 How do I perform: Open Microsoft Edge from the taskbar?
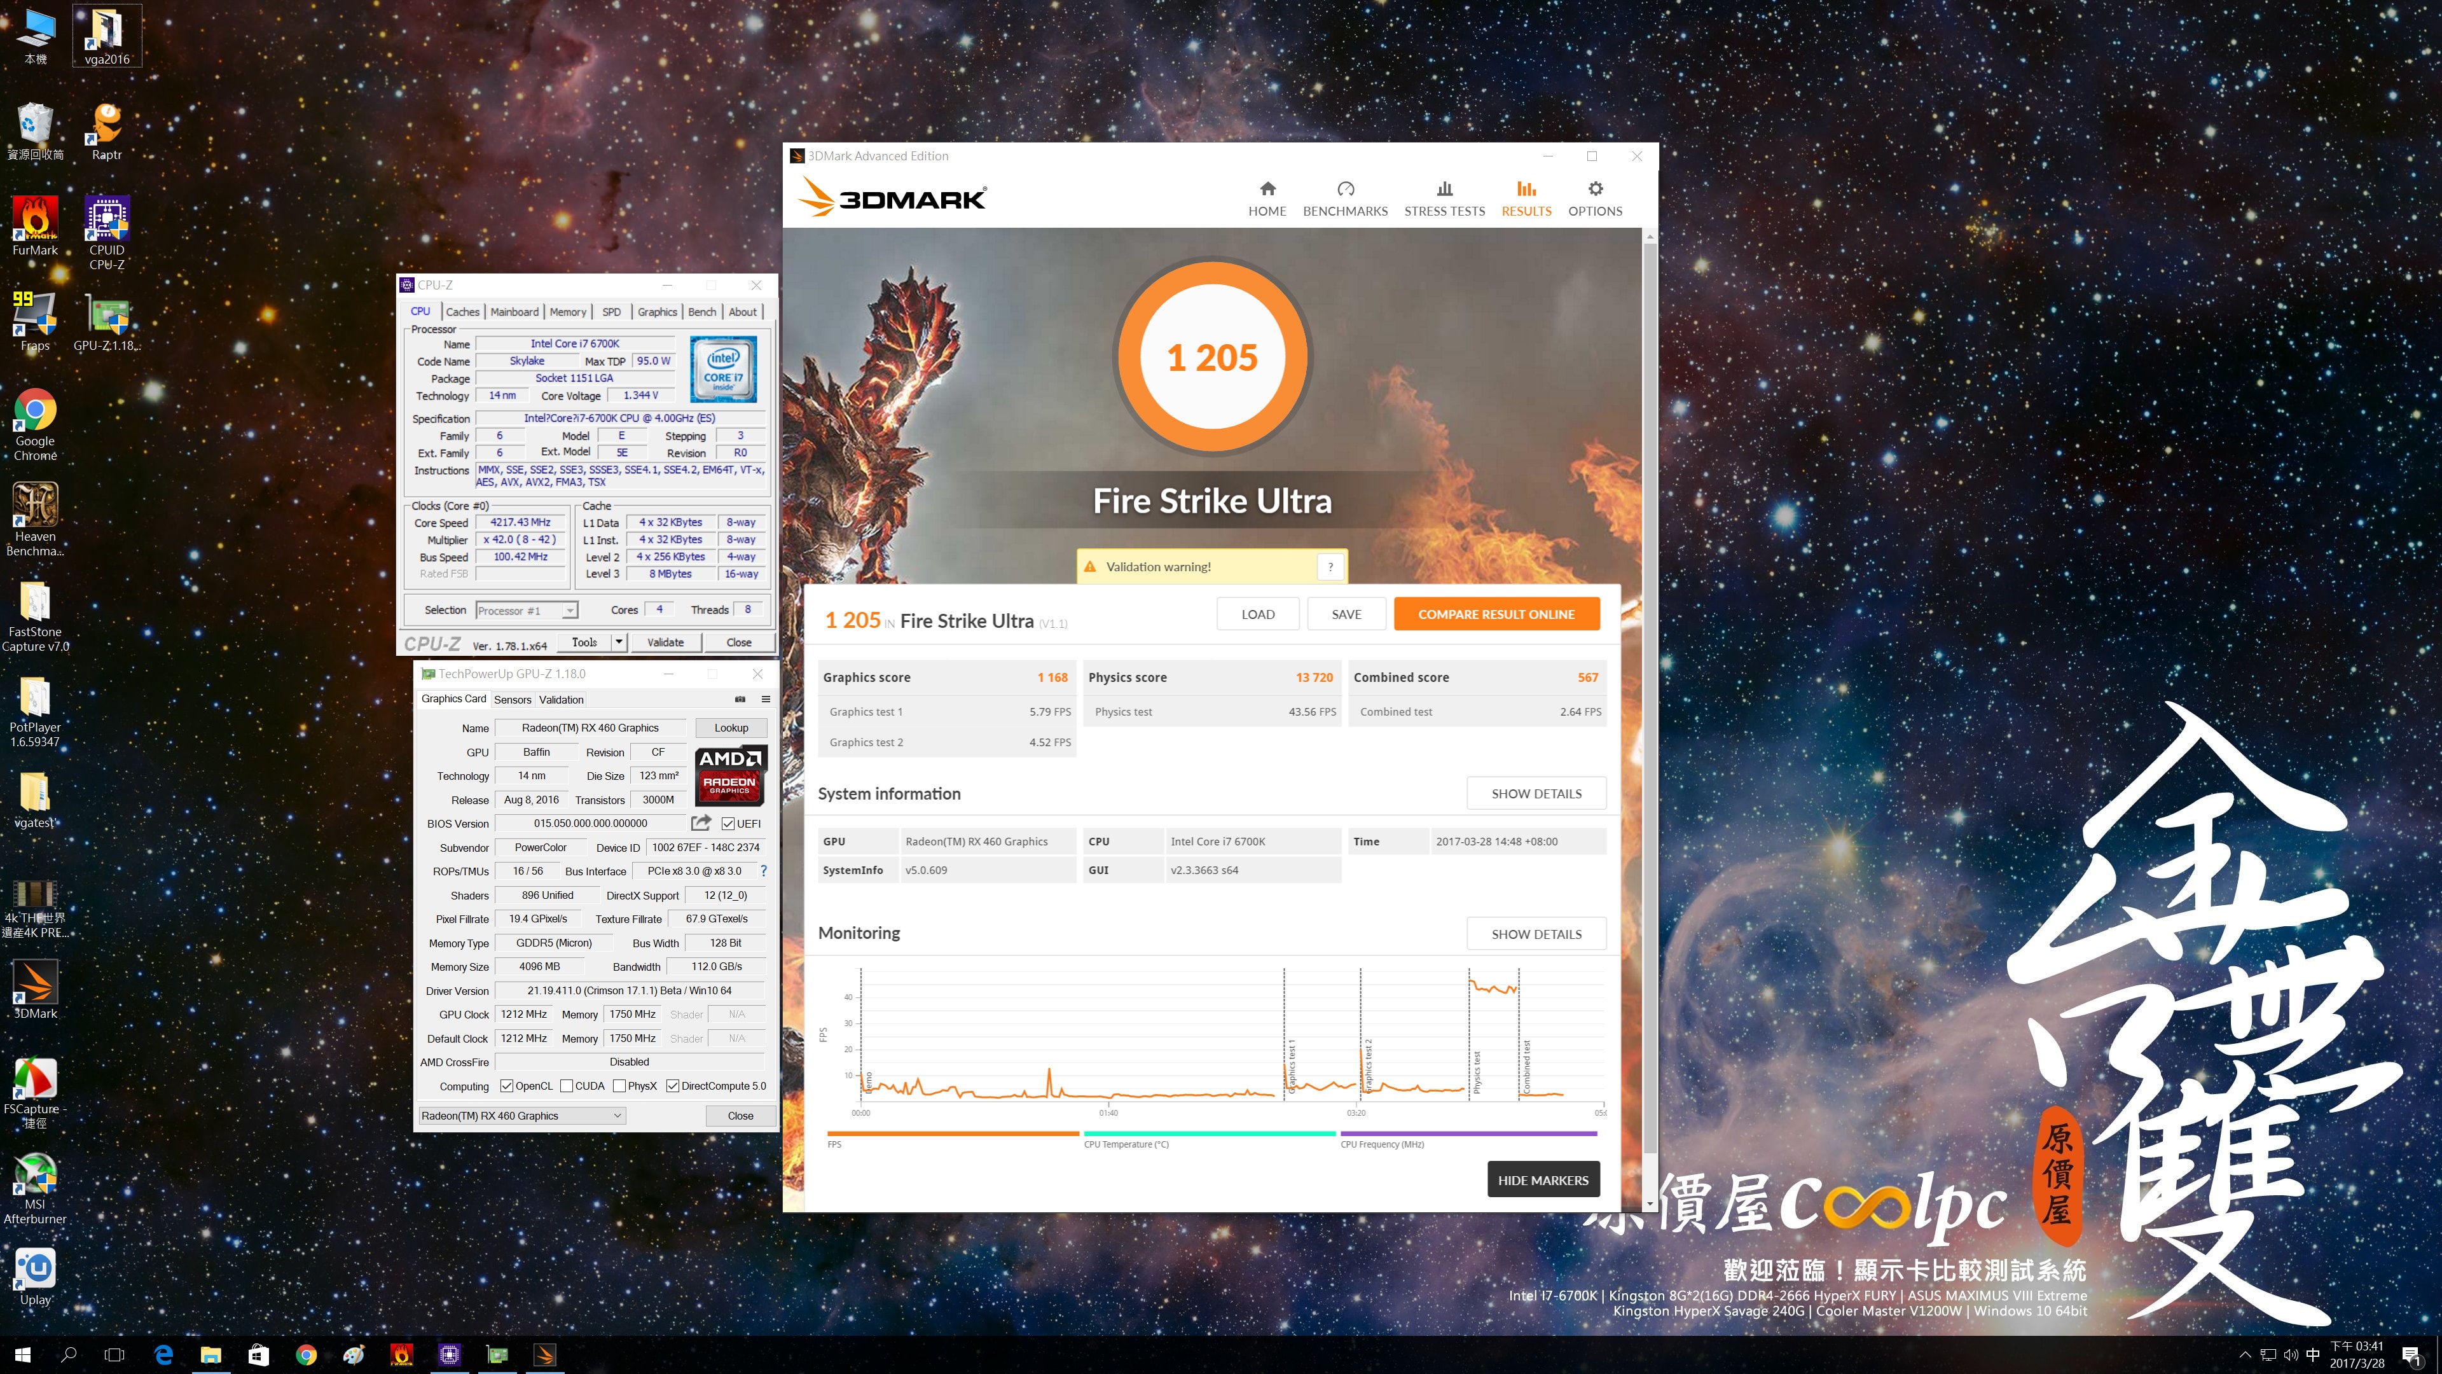(163, 1354)
